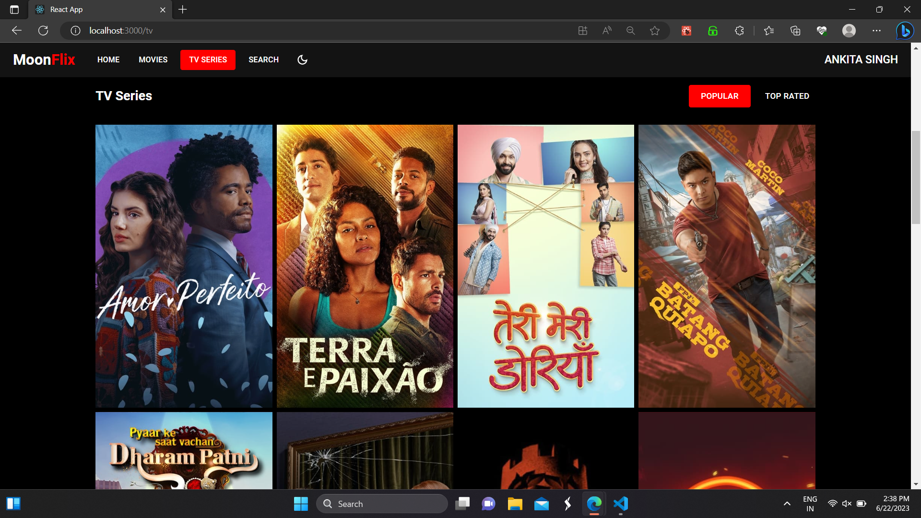Open the Edge settings ellipsis menu
Screen dimensions: 921x518
[877, 30]
